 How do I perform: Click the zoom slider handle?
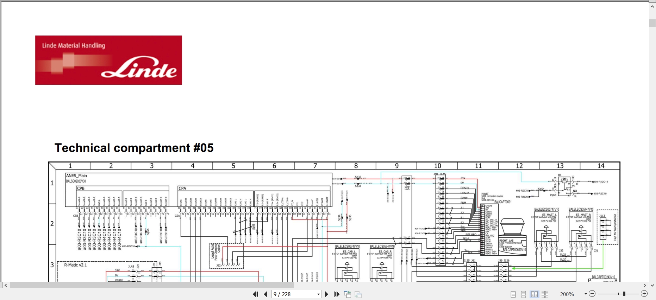[x=624, y=294]
